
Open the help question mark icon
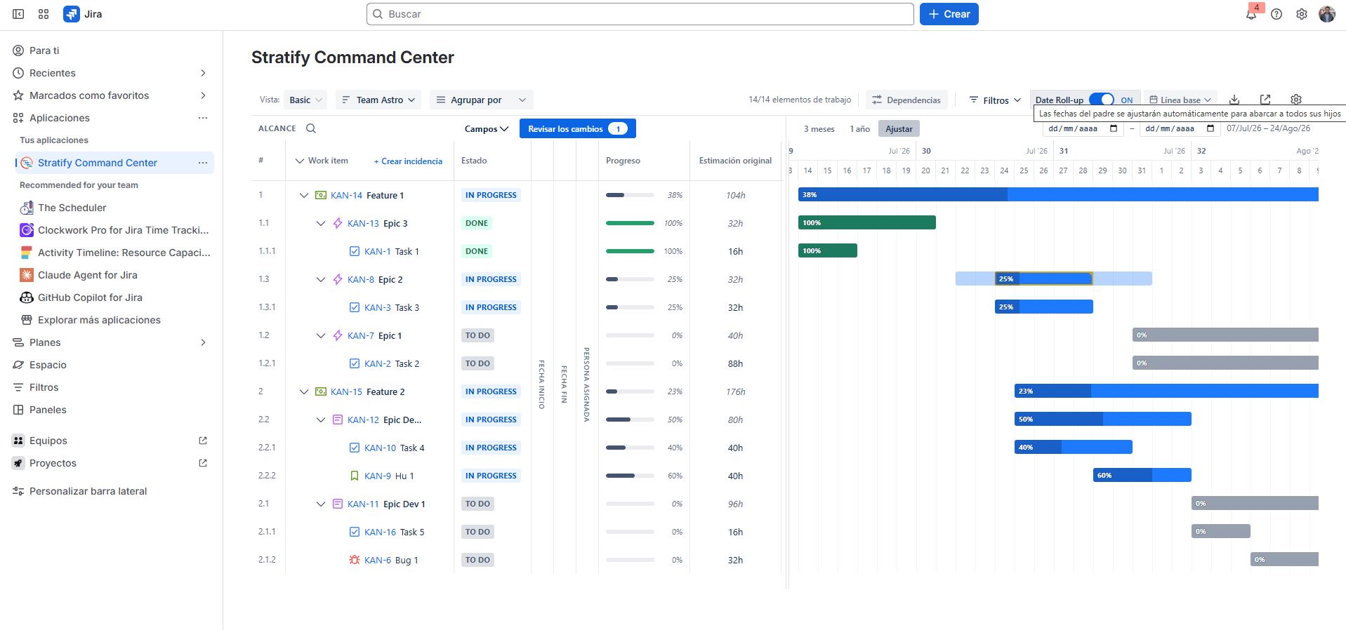(x=1276, y=14)
